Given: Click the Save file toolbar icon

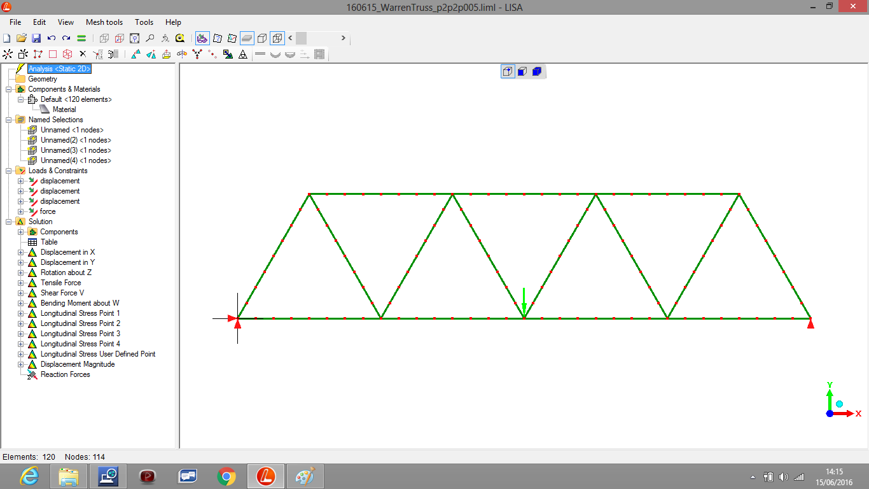Looking at the screenshot, I should click(x=36, y=38).
